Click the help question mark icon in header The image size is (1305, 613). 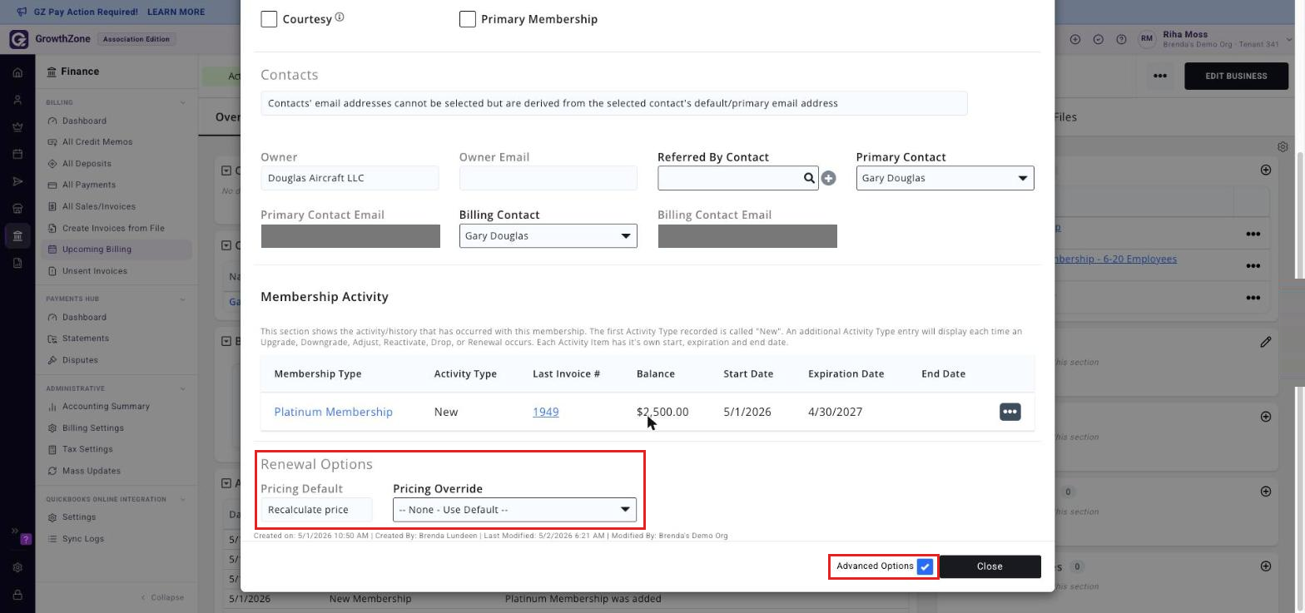(1121, 39)
